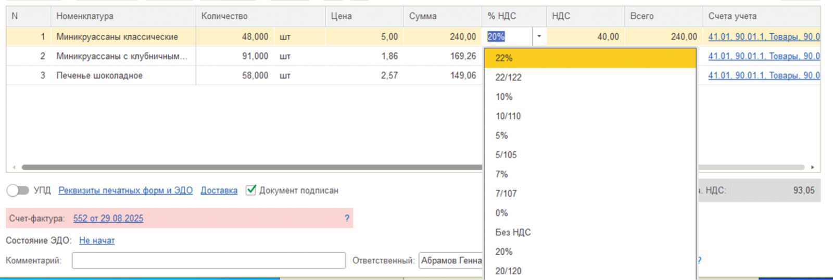
Task: Pick the 10% VAT rate option
Action: click(x=590, y=97)
